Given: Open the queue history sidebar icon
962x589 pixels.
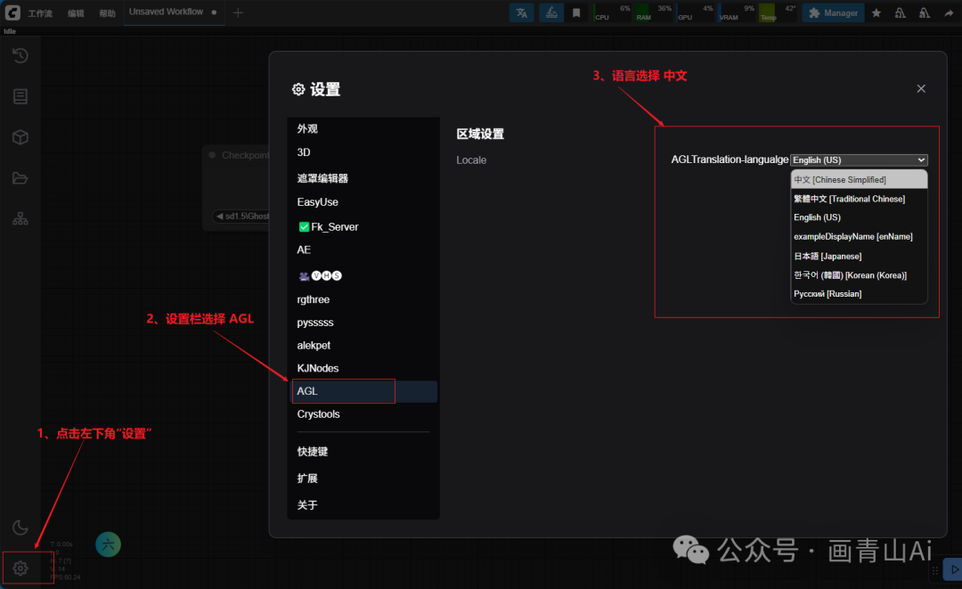Looking at the screenshot, I should [x=20, y=56].
